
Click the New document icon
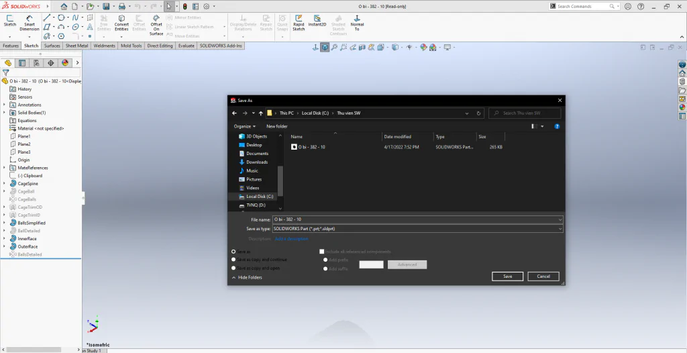[75, 7]
